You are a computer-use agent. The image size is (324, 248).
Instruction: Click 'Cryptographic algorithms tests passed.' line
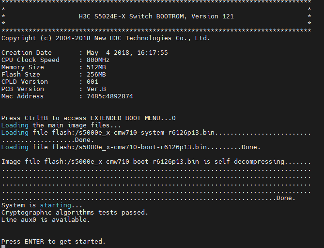tap(75, 213)
